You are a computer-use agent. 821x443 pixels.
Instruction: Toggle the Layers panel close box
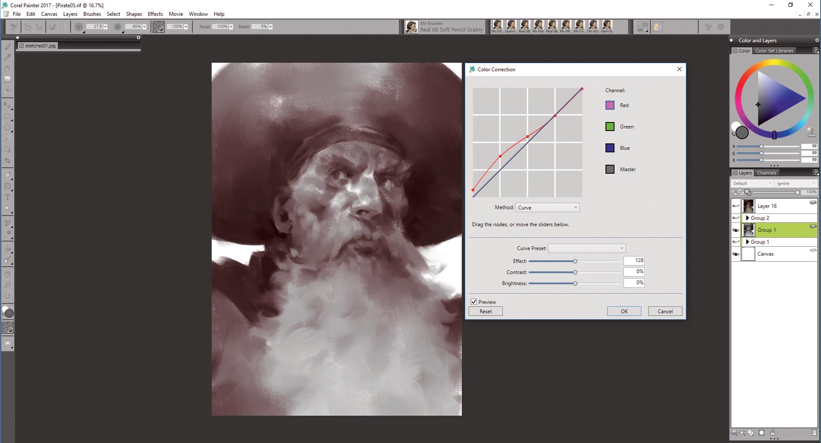point(735,173)
